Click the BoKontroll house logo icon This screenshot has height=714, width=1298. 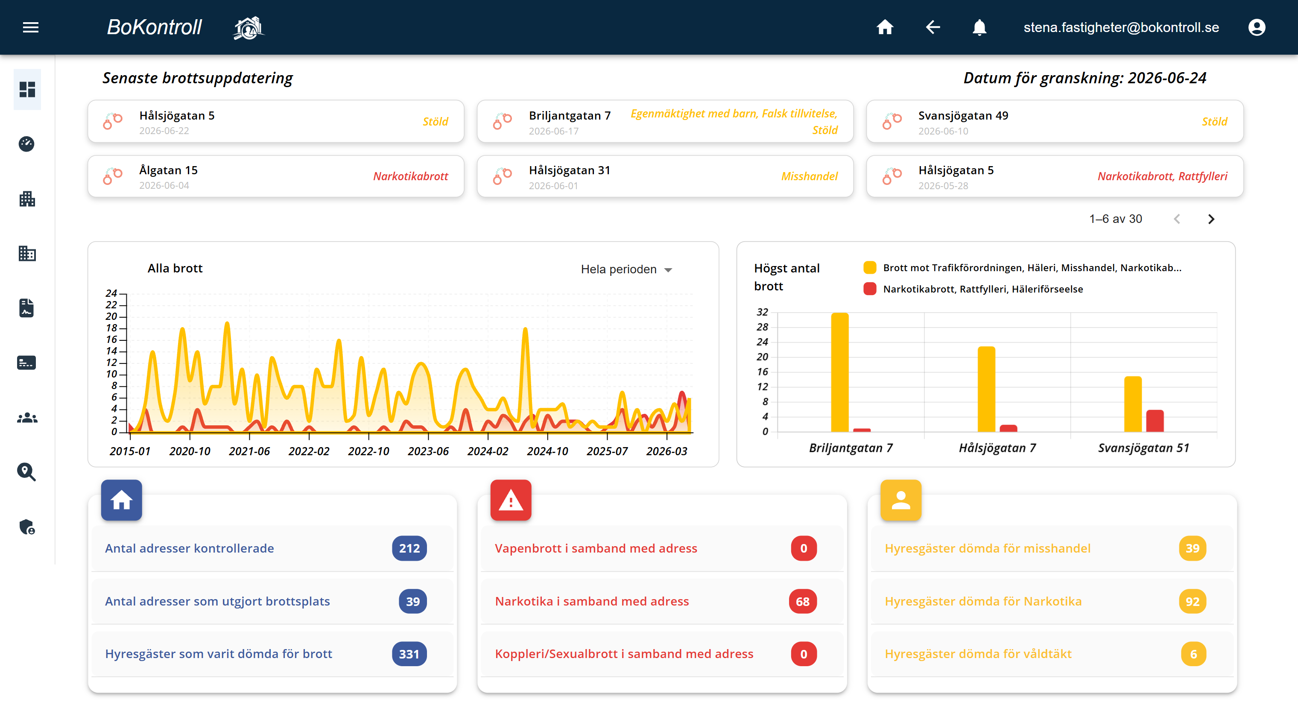[248, 27]
